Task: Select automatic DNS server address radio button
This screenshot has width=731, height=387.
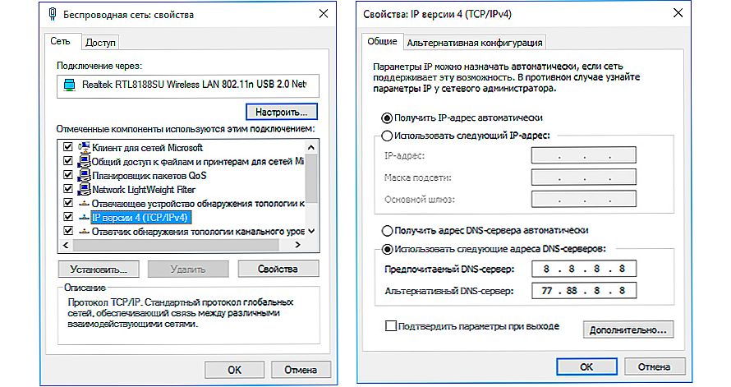Action: [x=387, y=230]
